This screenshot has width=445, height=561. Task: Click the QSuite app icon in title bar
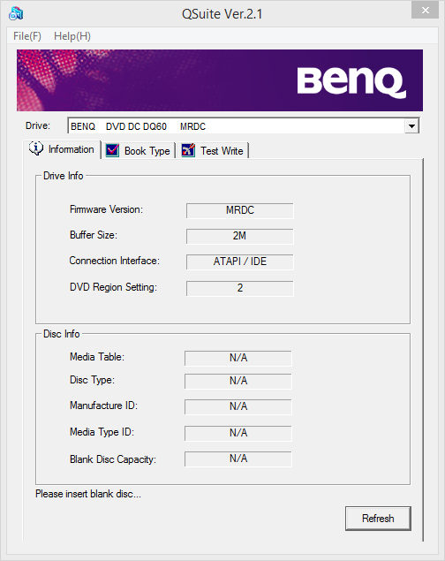[x=16, y=13]
